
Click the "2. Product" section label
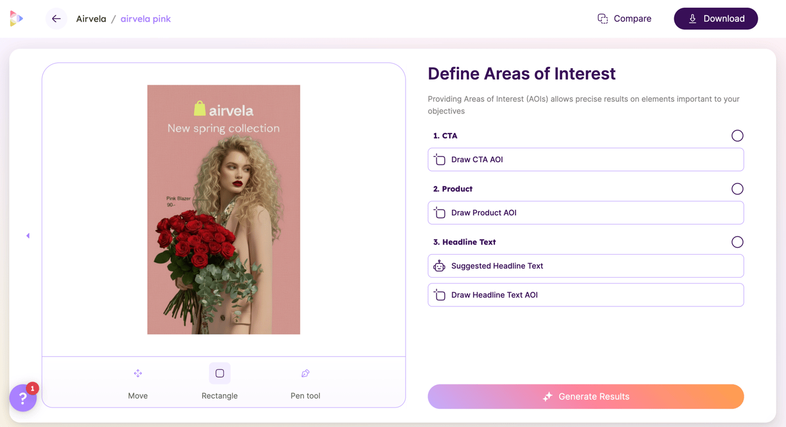tap(453, 189)
